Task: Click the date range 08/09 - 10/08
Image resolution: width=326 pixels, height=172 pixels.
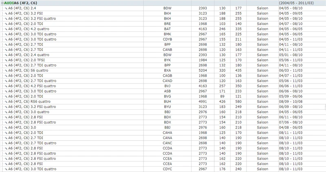Action: pos(291,102)
